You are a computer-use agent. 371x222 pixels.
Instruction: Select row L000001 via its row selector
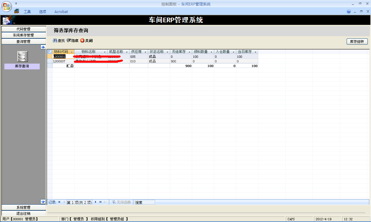pyautogui.click(x=50, y=57)
